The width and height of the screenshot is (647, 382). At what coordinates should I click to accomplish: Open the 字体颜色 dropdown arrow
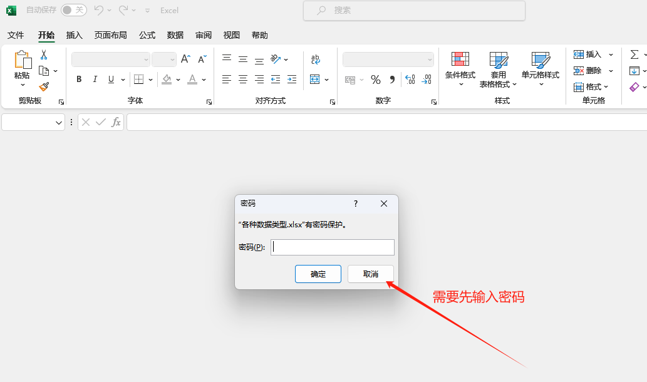[x=204, y=80]
